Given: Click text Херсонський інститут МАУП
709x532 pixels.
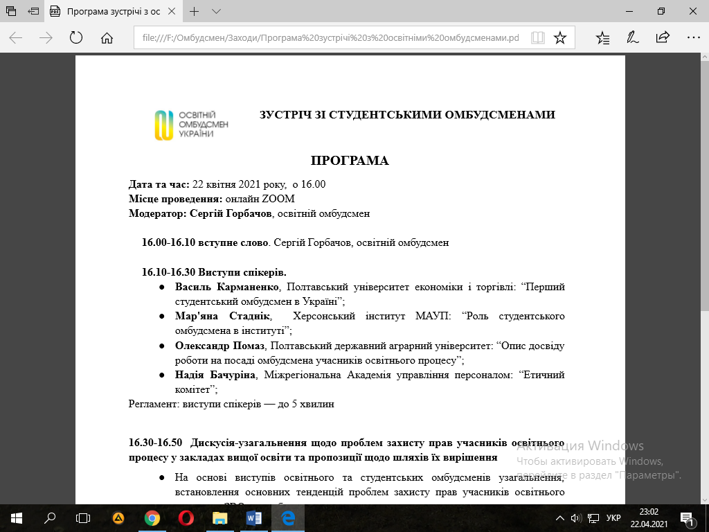Looking at the screenshot, I should coord(371,316).
